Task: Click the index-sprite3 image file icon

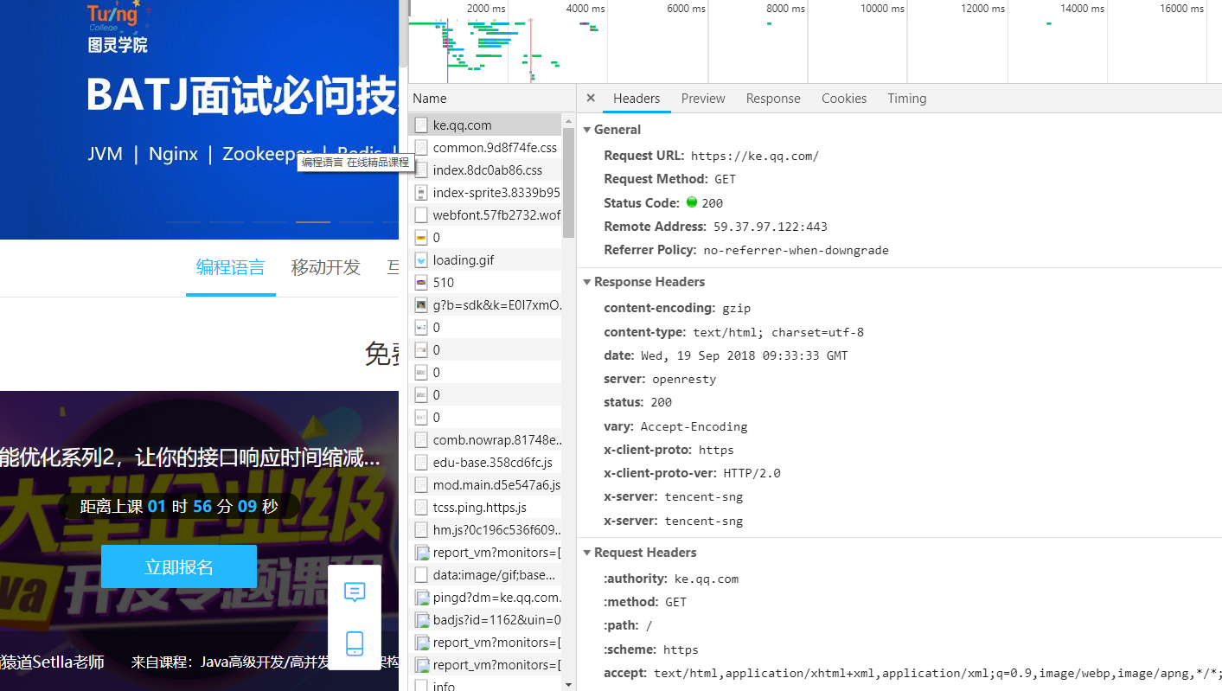Action: click(421, 193)
